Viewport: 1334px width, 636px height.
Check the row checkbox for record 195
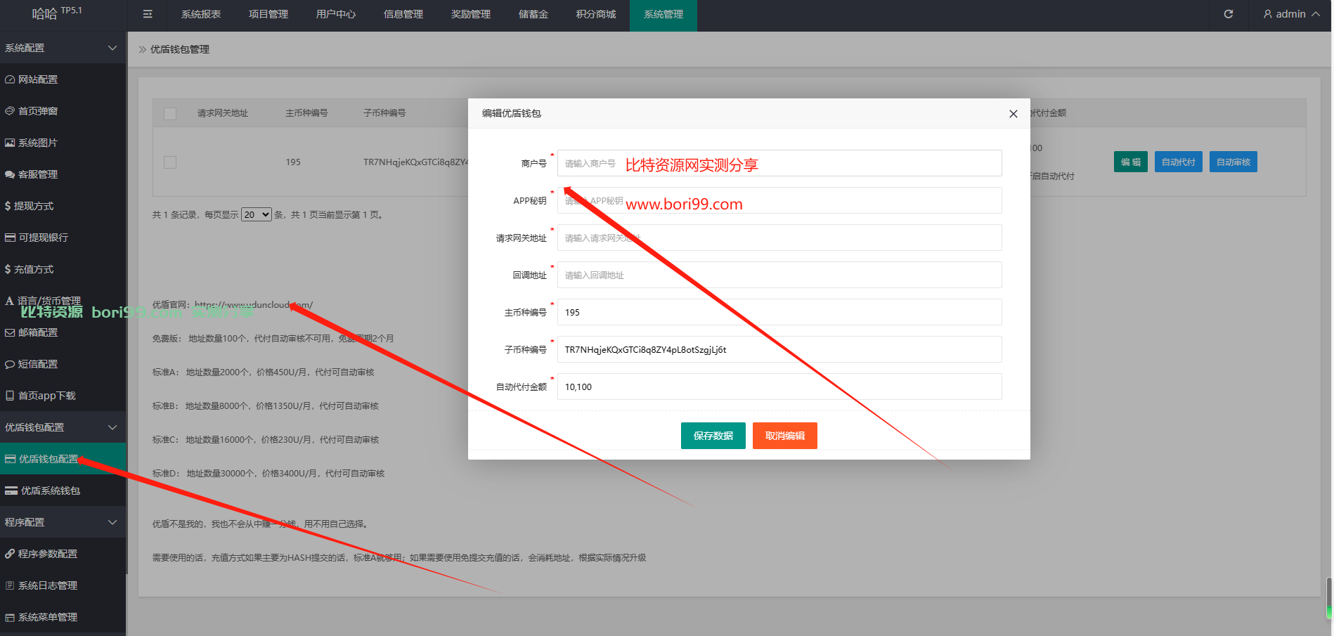170,162
